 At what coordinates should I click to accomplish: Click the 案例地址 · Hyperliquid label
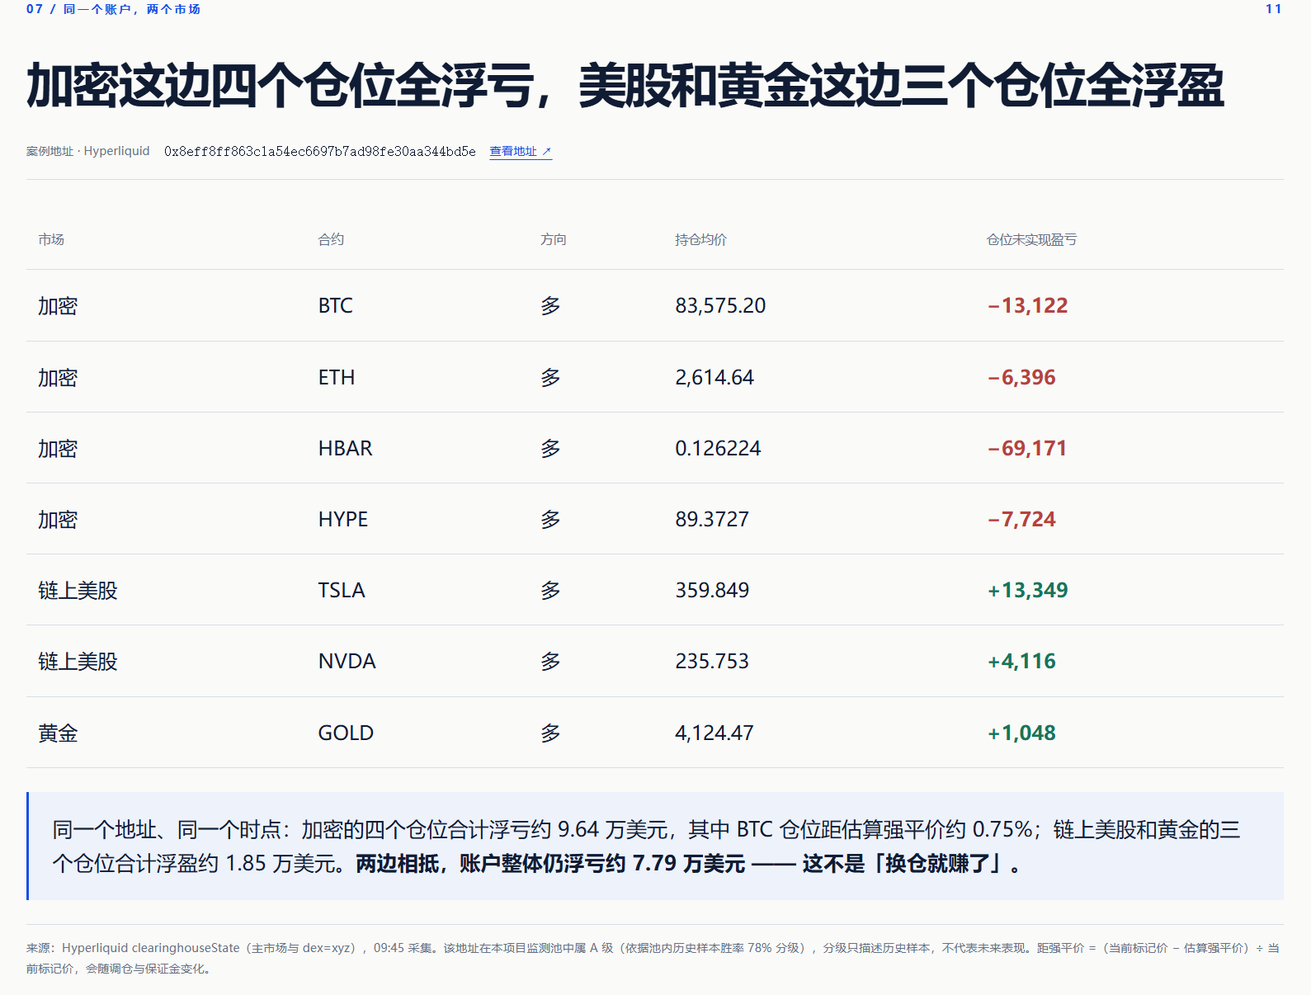coord(88,151)
